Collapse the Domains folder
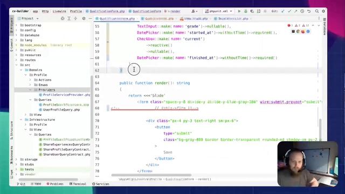Screen dimensions: 345x194 [x=21, y=70]
